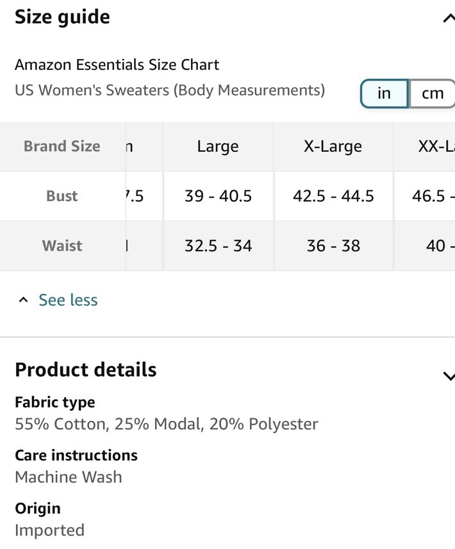Expand the Product details chevron
This screenshot has height=549, width=455.
tap(449, 375)
